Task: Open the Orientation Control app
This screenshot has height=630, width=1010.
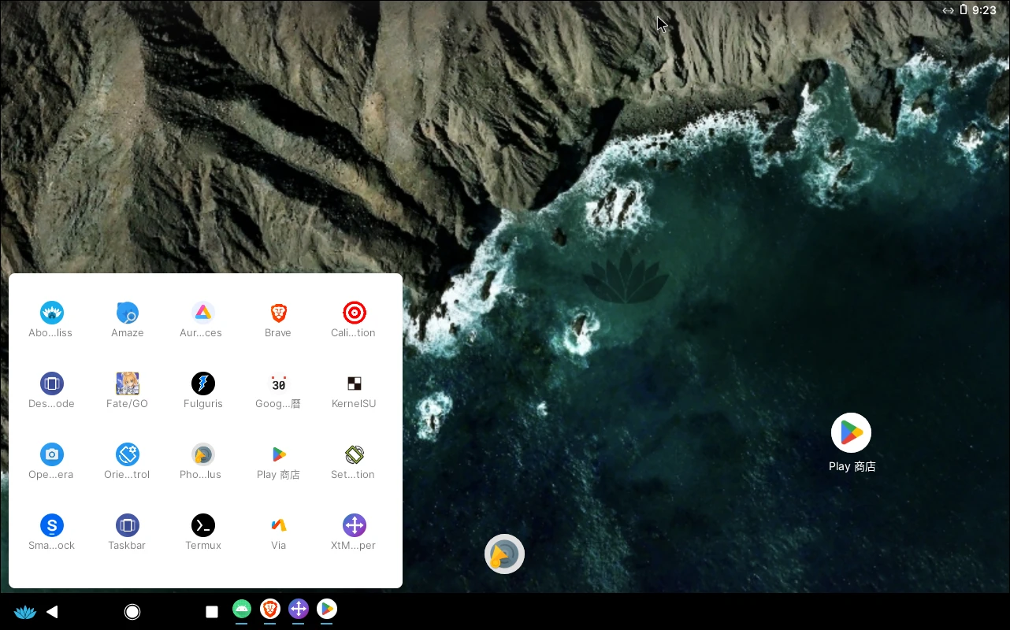Action: click(x=127, y=455)
